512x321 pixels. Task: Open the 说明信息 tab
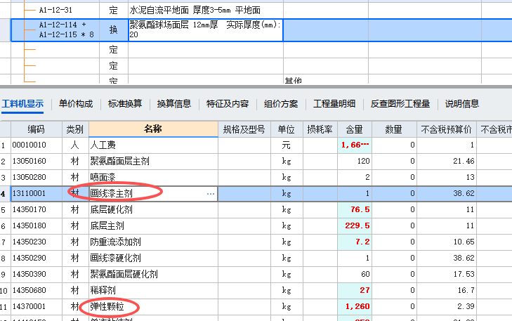tap(462, 104)
